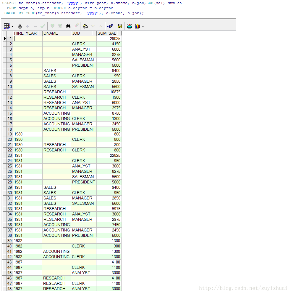Click the 1980 cell in row 19
This screenshot has width=291, height=294.
tap(28, 134)
